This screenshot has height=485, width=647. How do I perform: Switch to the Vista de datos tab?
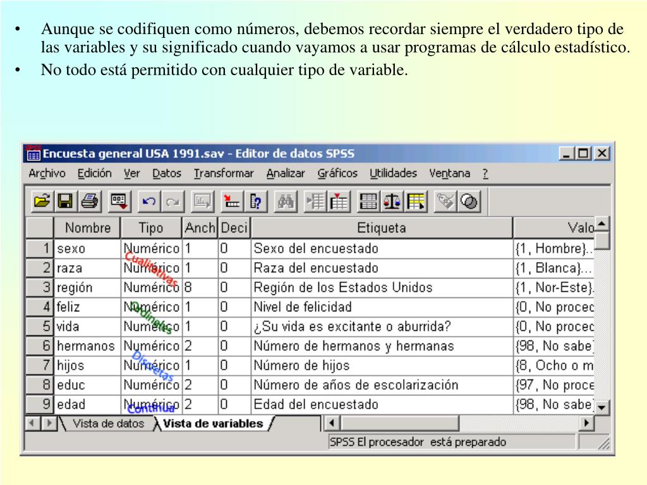108,424
